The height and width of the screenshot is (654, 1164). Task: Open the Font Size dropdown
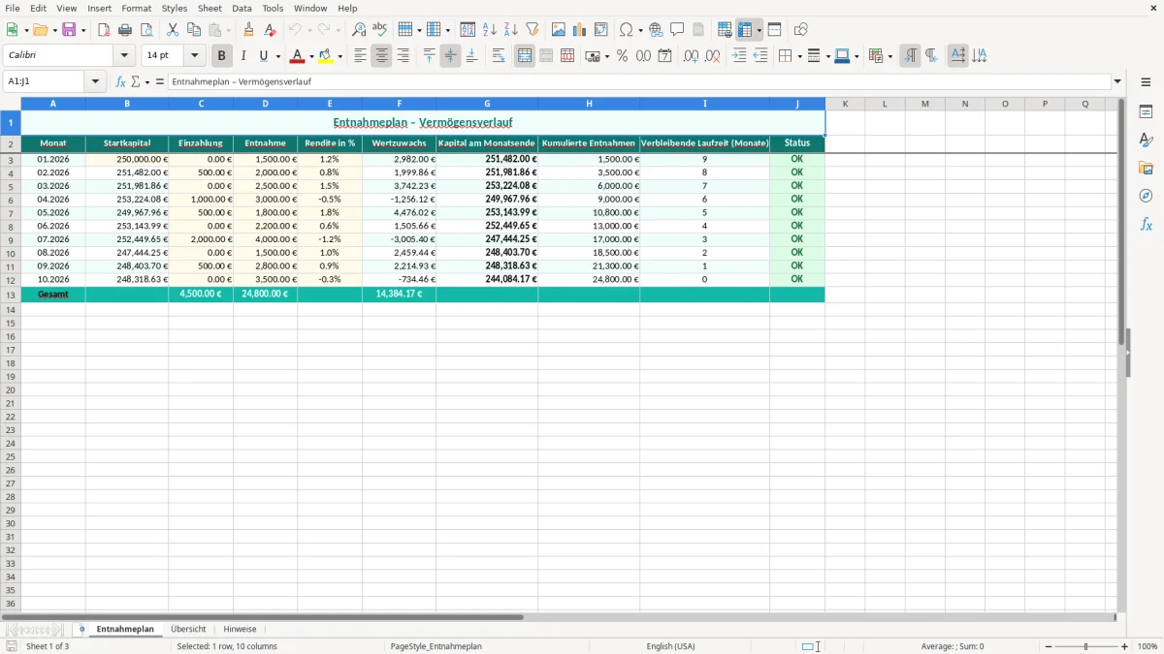(194, 56)
